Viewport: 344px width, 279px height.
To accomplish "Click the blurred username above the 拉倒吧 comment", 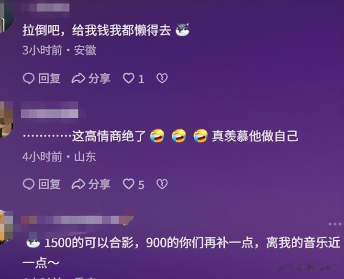I will (x=45, y=7).
